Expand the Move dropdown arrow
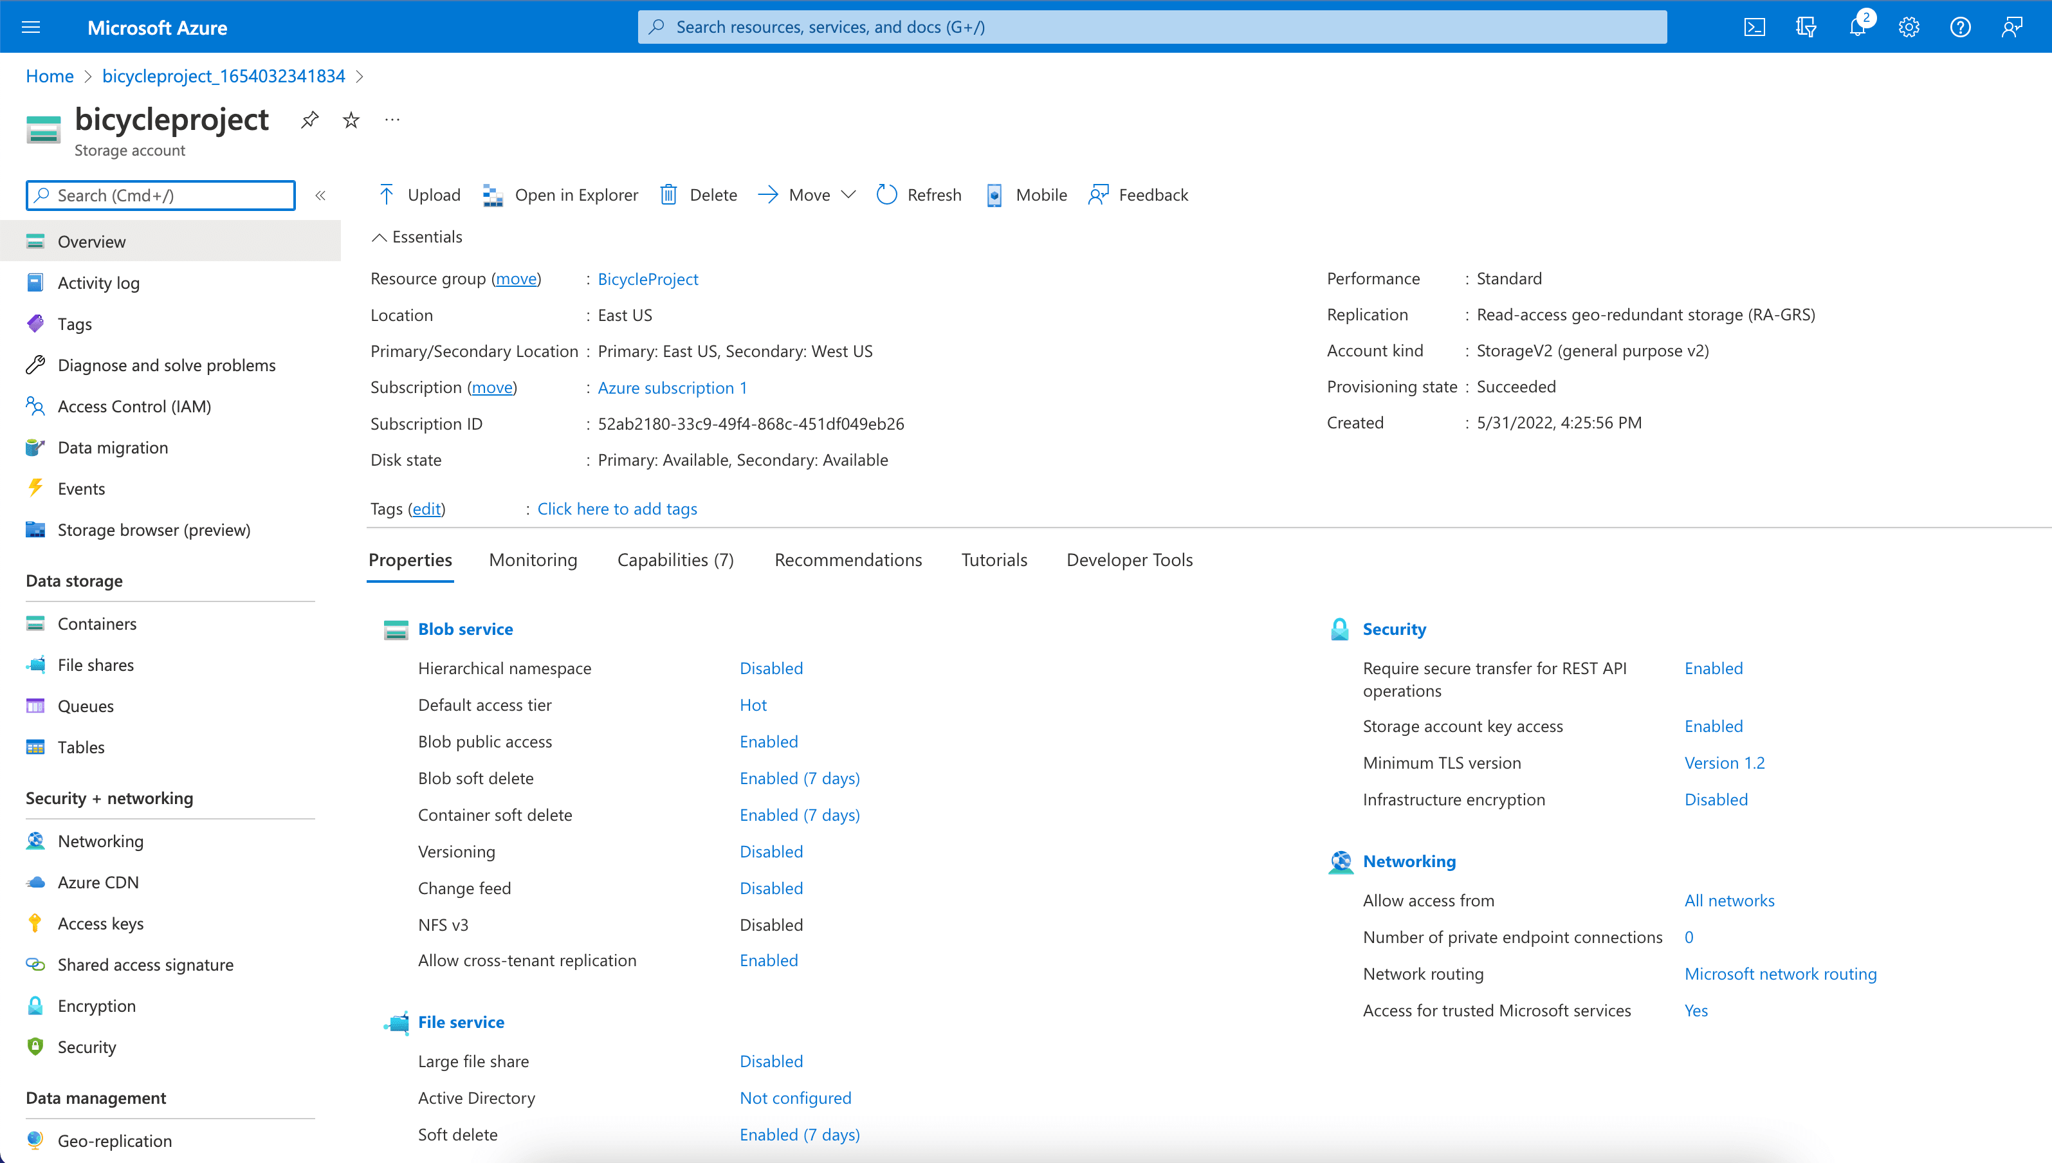 pyautogui.click(x=848, y=195)
